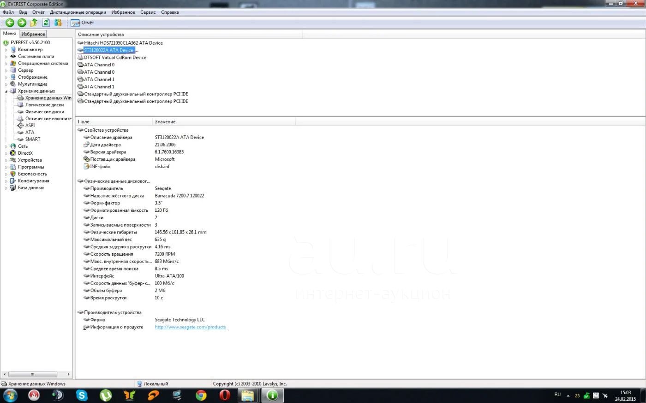Select DTSOFT Virtual CdRom Device

(115, 58)
